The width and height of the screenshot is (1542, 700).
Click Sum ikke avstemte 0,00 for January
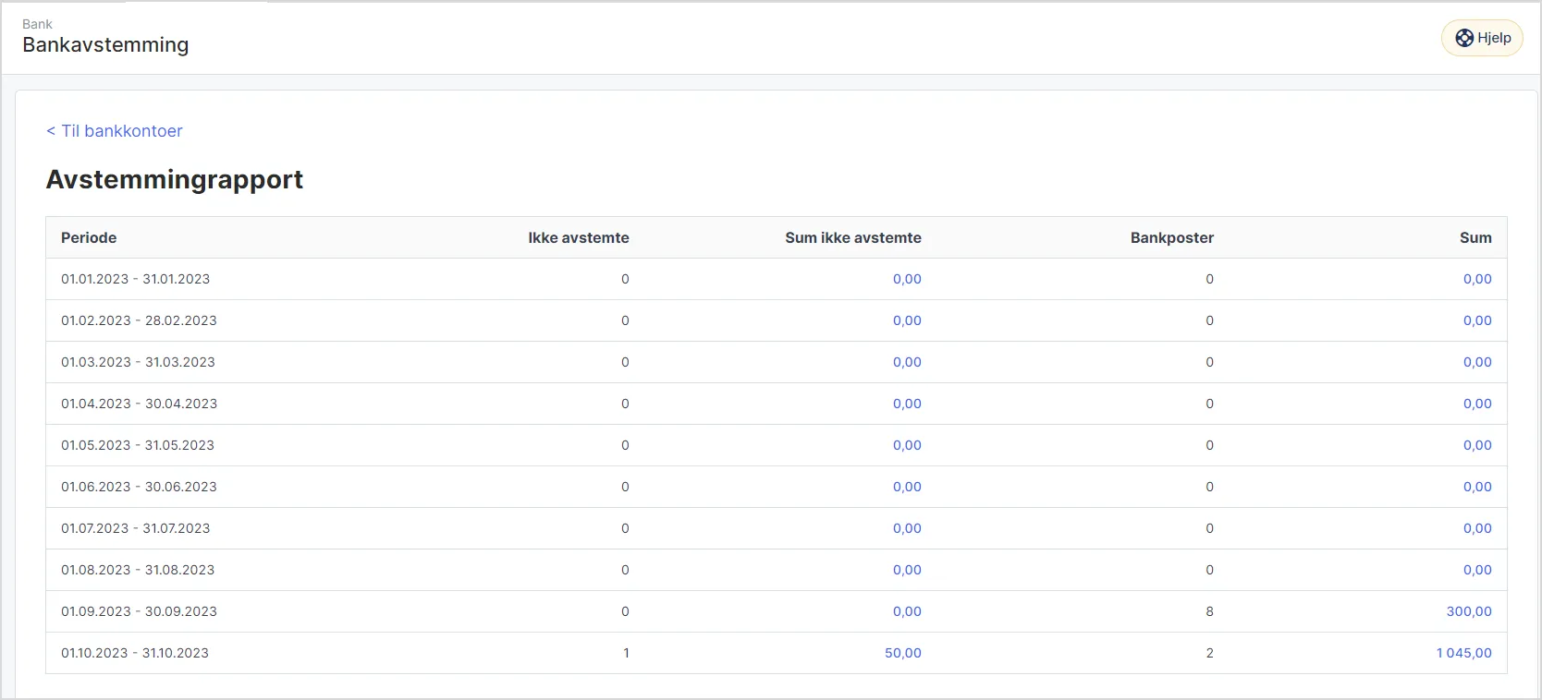(x=906, y=279)
